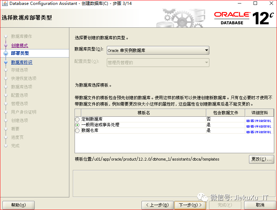Click the 完成 step in sidebar

point(15,146)
